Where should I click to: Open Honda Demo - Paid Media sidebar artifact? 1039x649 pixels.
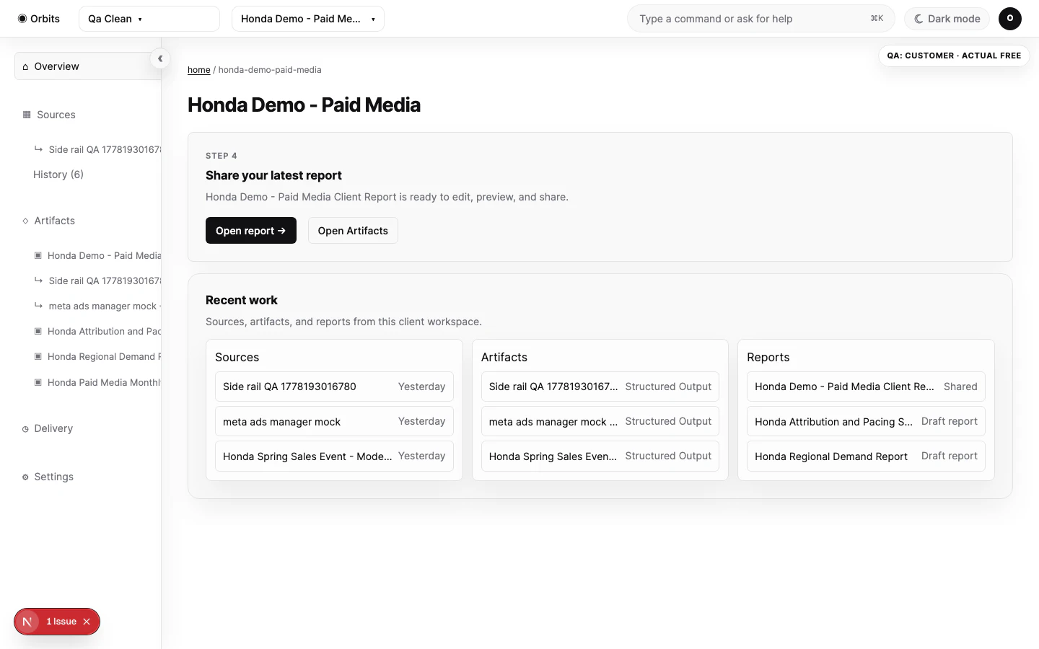(x=97, y=255)
